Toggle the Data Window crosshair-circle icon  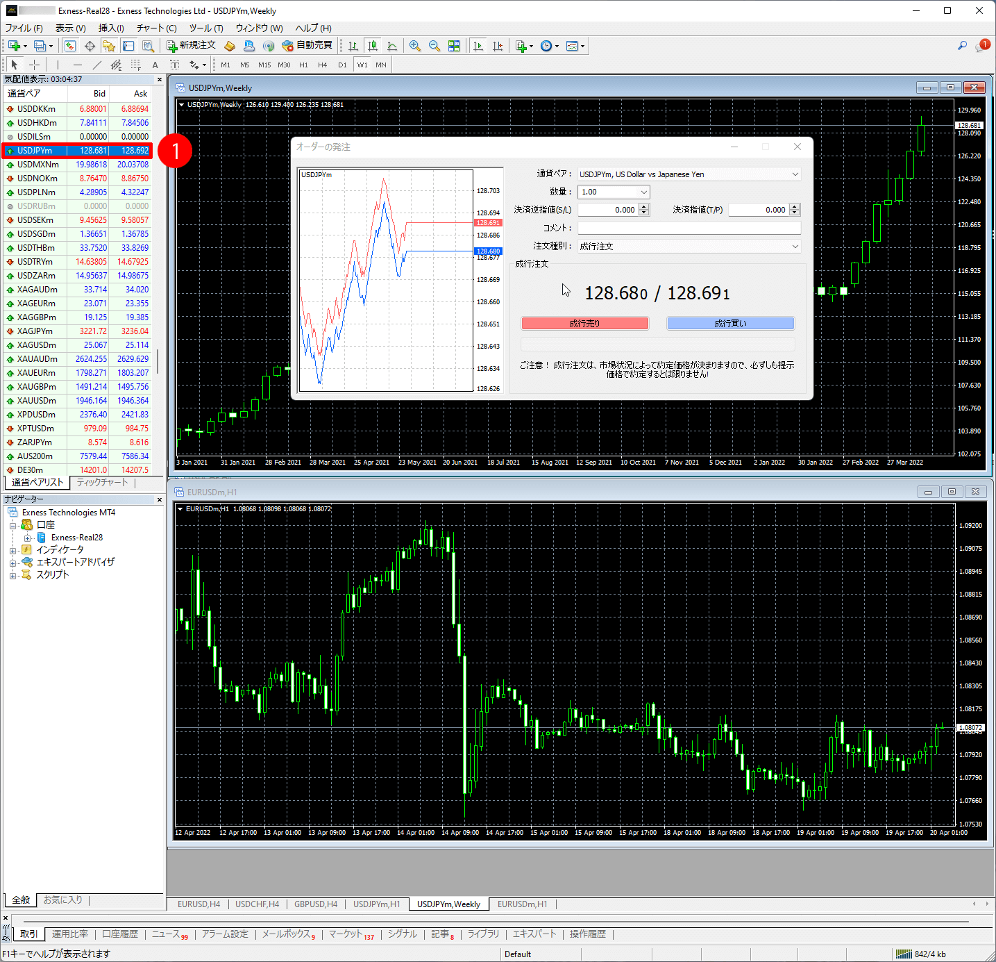pos(90,46)
